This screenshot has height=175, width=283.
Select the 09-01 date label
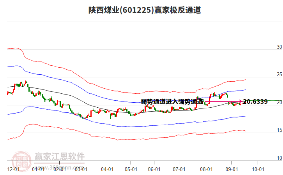(232, 170)
